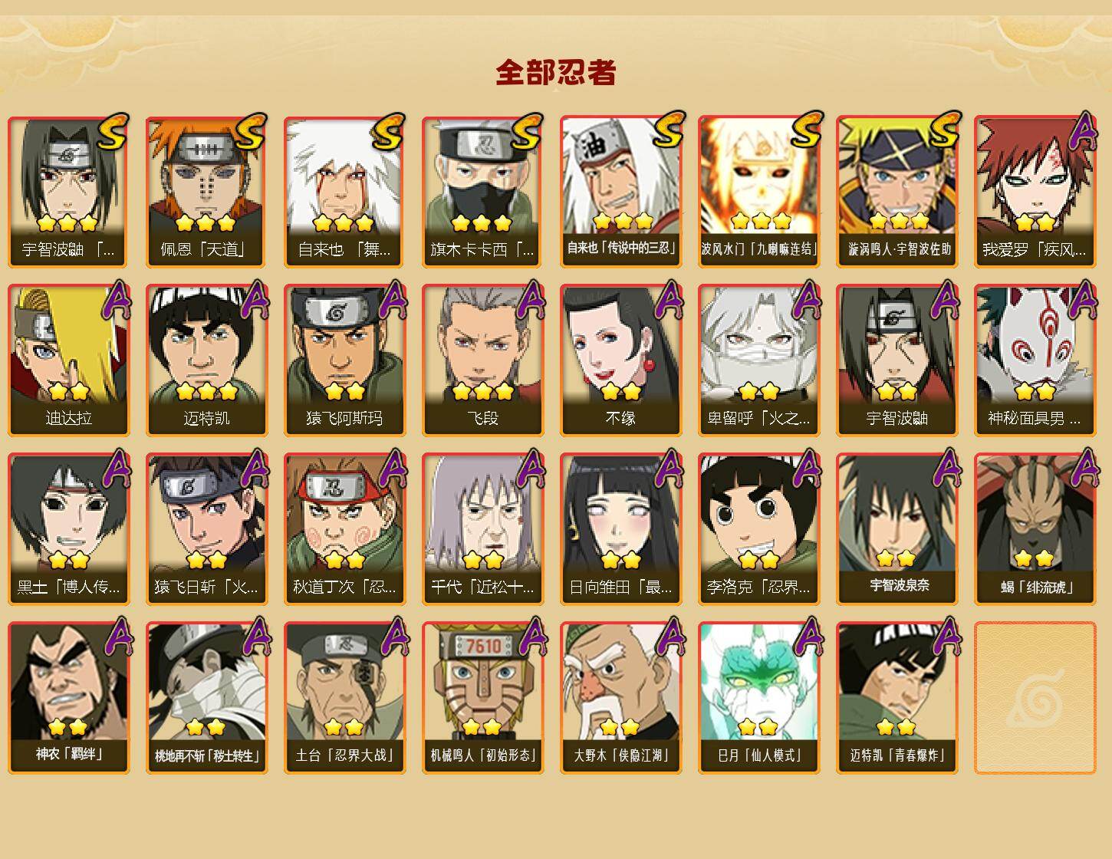The height and width of the screenshot is (859, 1112).
Task: Select the 桃地再不斩「秽土转生」 card
Action: click(x=206, y=698)
